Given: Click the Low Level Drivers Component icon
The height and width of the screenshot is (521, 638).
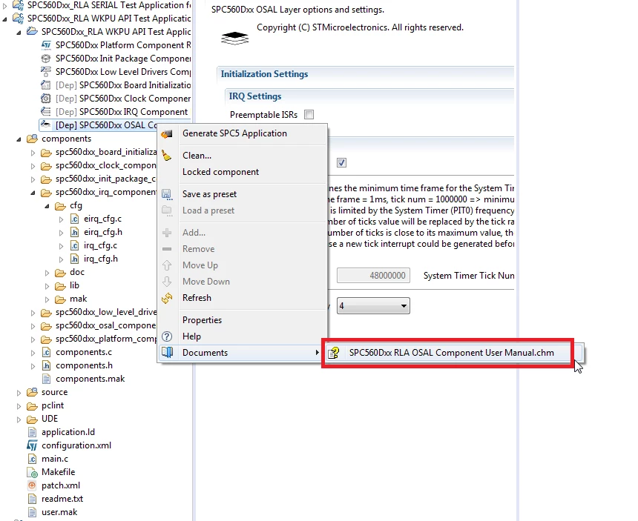Looking at the screenshot, I should point(46,72).
